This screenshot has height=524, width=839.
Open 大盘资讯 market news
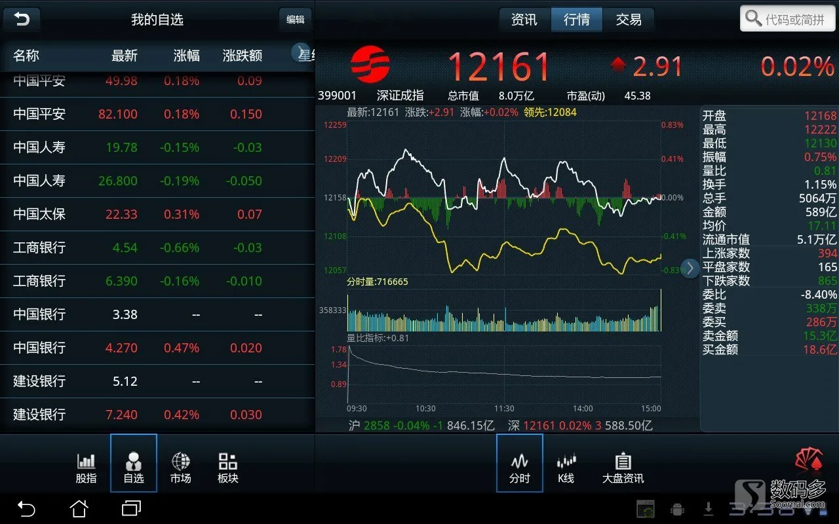(x=623, y=468)
